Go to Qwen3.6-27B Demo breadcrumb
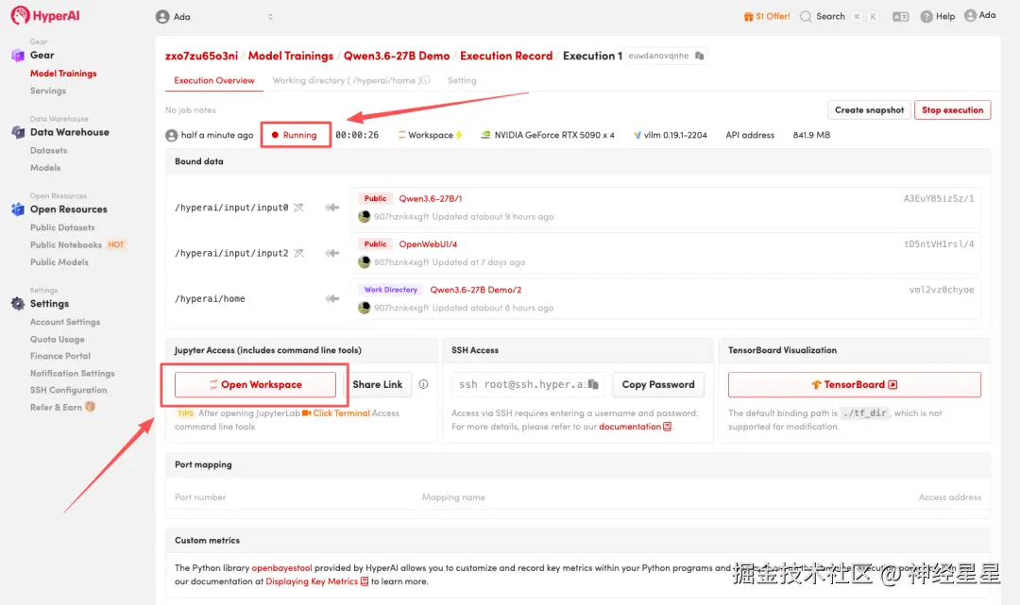The image size is (1020, 605). 397,56
